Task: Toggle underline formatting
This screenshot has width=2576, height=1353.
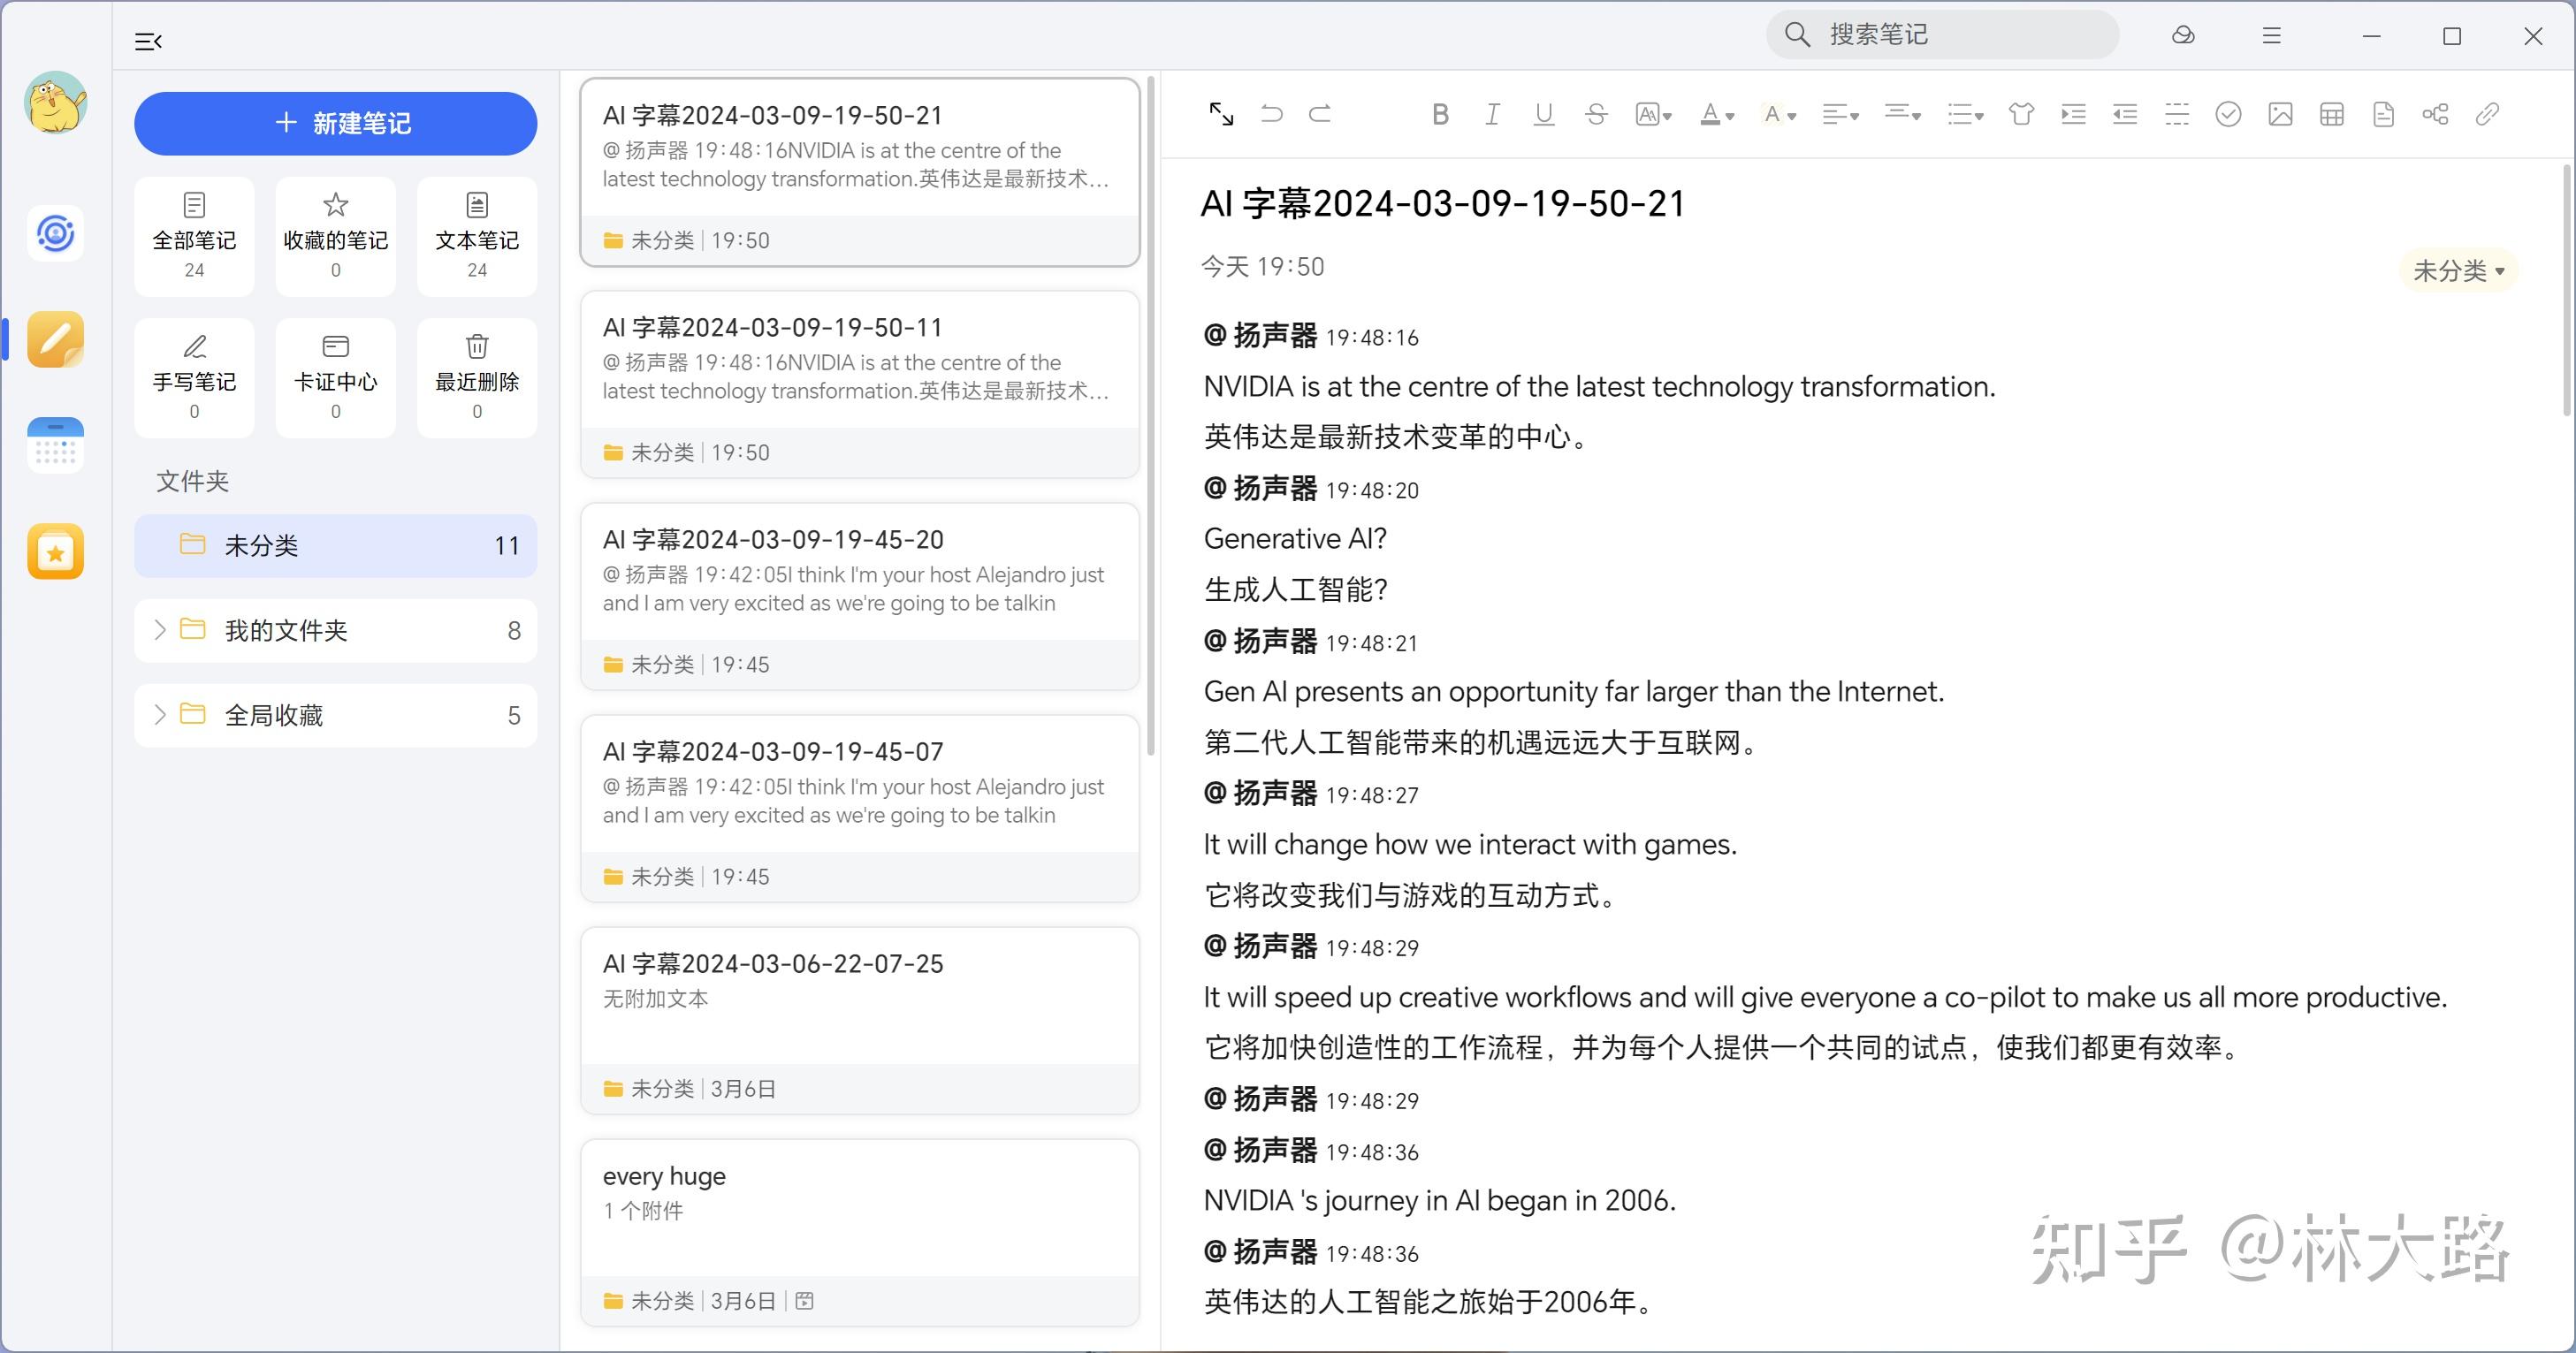Action: click(1544, 114)
